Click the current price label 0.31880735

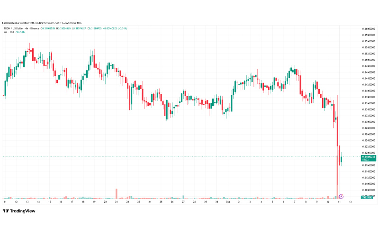pyautogui.click(x=368, y=157)
